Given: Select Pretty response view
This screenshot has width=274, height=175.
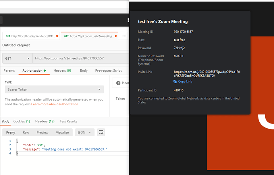Looking at the screenshot, I should click(x=10, y=133).
